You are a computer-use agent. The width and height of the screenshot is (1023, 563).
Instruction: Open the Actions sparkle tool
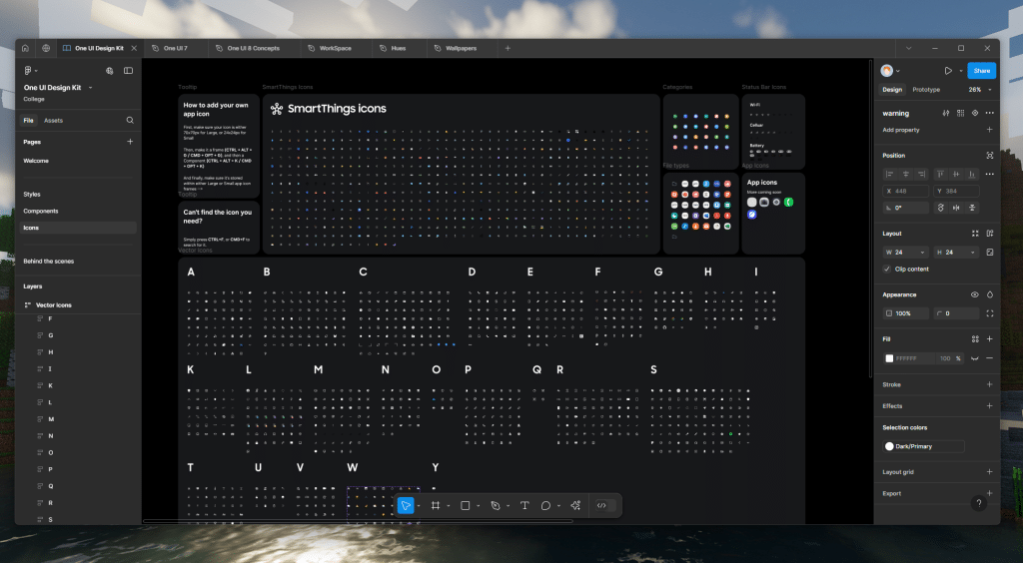click(x=575, y=506)
